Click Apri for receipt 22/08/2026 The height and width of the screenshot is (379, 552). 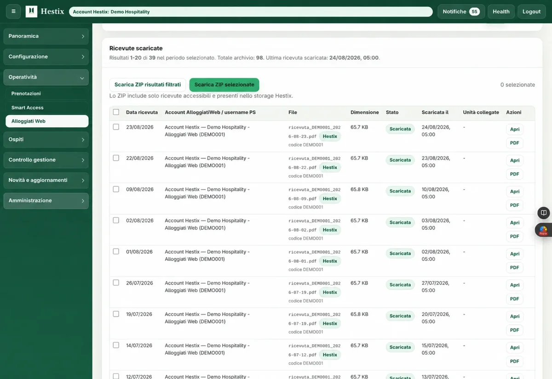[x=515, y=161]
